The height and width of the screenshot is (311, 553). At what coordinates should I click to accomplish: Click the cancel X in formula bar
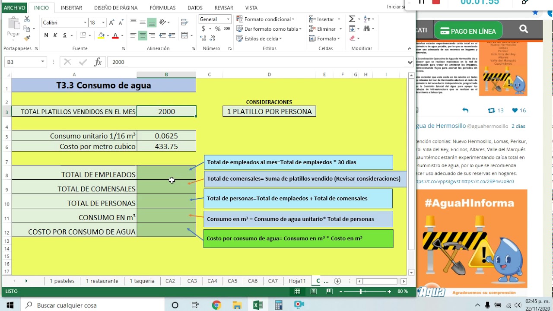(x=67, y=62)
